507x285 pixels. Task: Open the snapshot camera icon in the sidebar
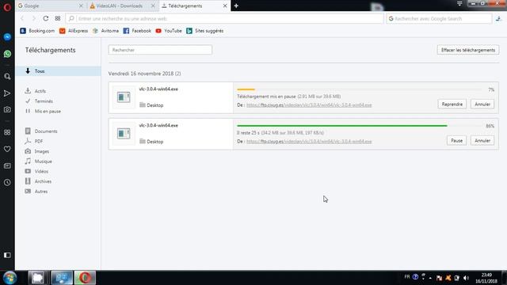point(7,109)
